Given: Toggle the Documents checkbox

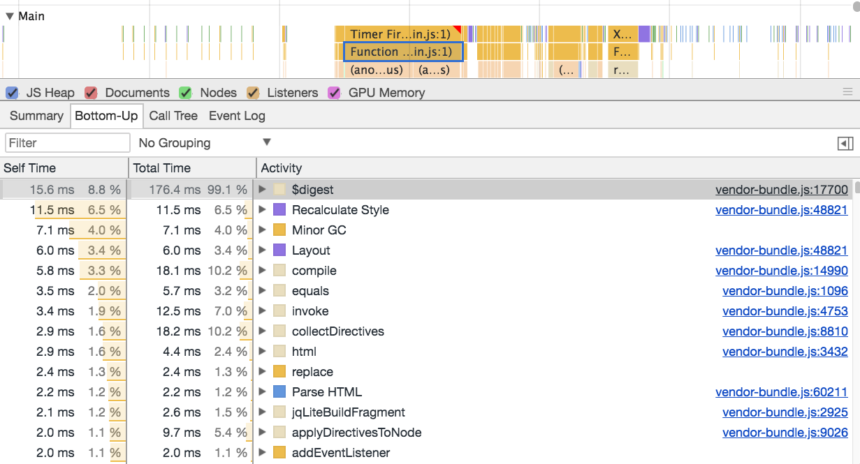Looking at the screenshot, I should point(91,93).
